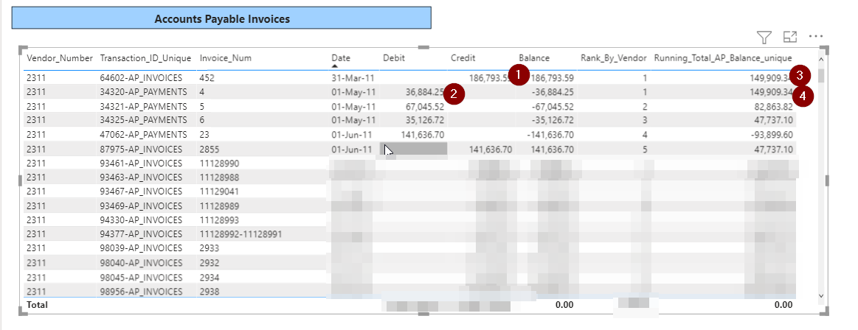The width and height of the screenshot is (858, 330).
Task: Select cell 93467-AP_INVOICES
Action: coord(141,192)
